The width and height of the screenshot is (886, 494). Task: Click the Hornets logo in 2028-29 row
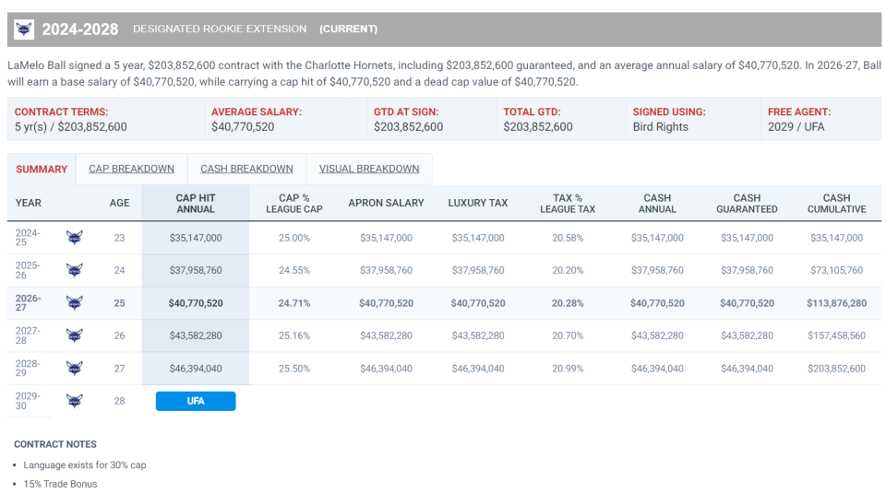(74, 368)
